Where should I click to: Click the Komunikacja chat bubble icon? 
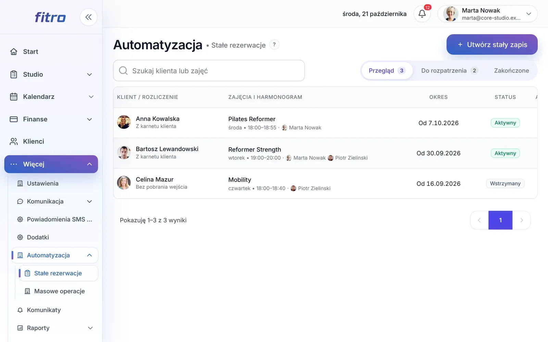point(20,201)
